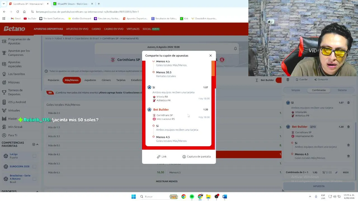Open the iOS y Android phone icon
This screenshot has height=201, width=358.
tap(4, 102)
